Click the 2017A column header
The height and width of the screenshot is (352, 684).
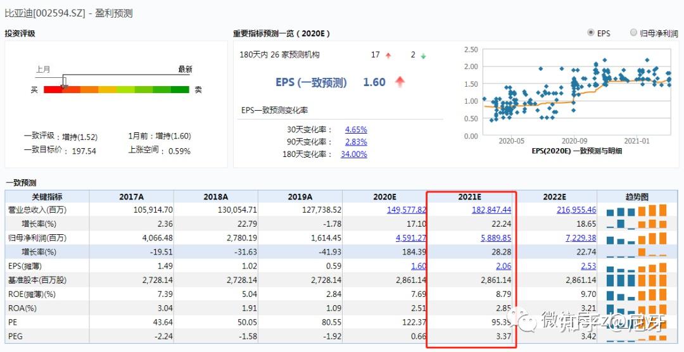[131, 197]
